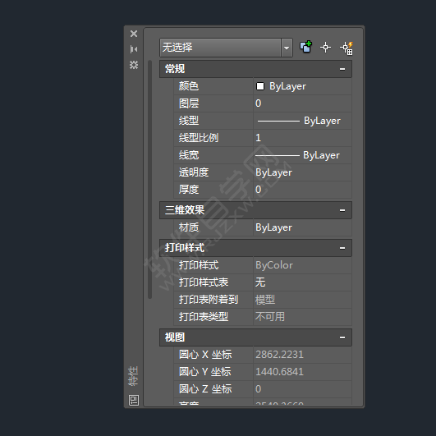Toggle auto-hide for the palette
436x436 pixels.
pos(134,49)
